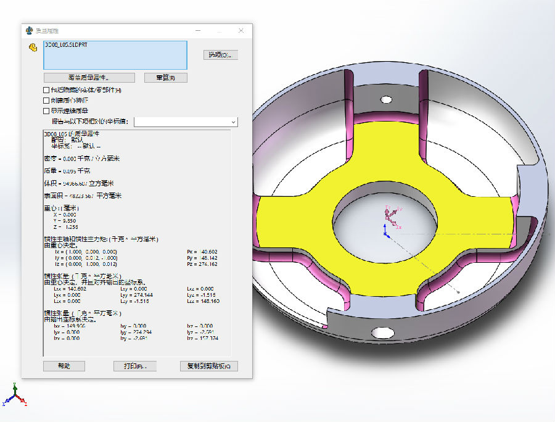Toggle the create center of mass feature checkbox
The height and width of the screenshot is (422, 555).
(46, 100)
